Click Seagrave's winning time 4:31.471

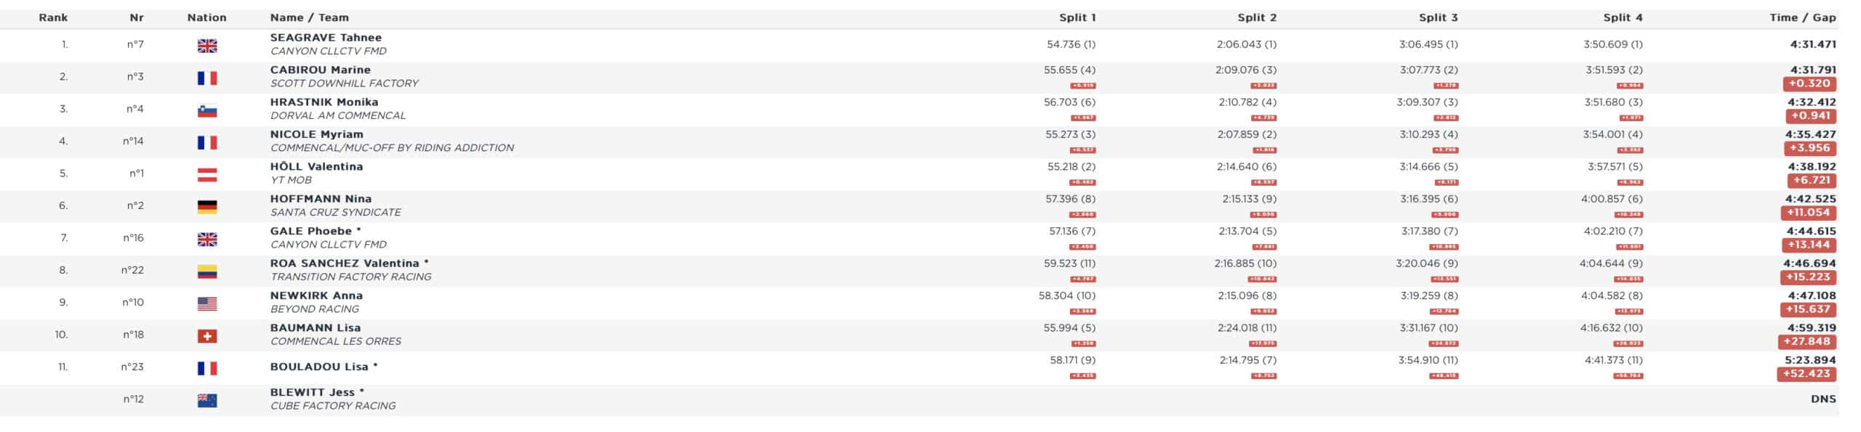pyautogui.click(x=1813, y=44)
